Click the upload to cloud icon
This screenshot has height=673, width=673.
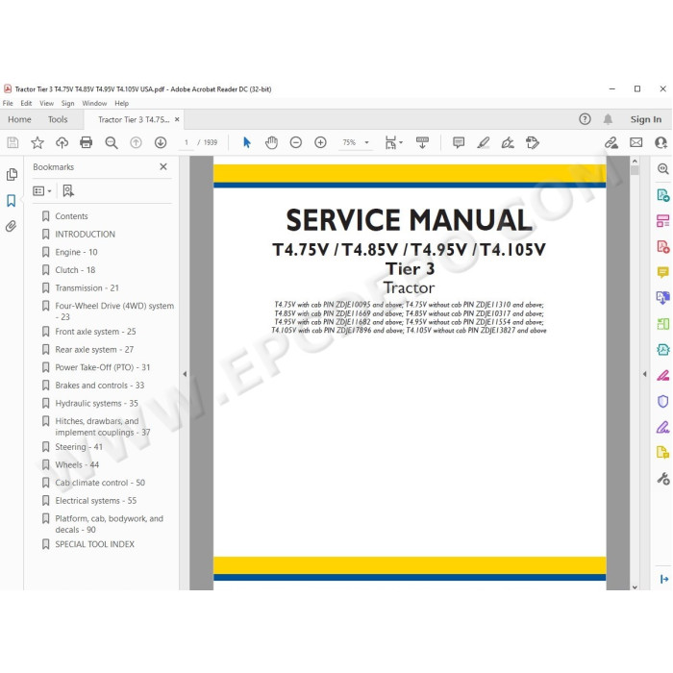(x=62, y=142)
